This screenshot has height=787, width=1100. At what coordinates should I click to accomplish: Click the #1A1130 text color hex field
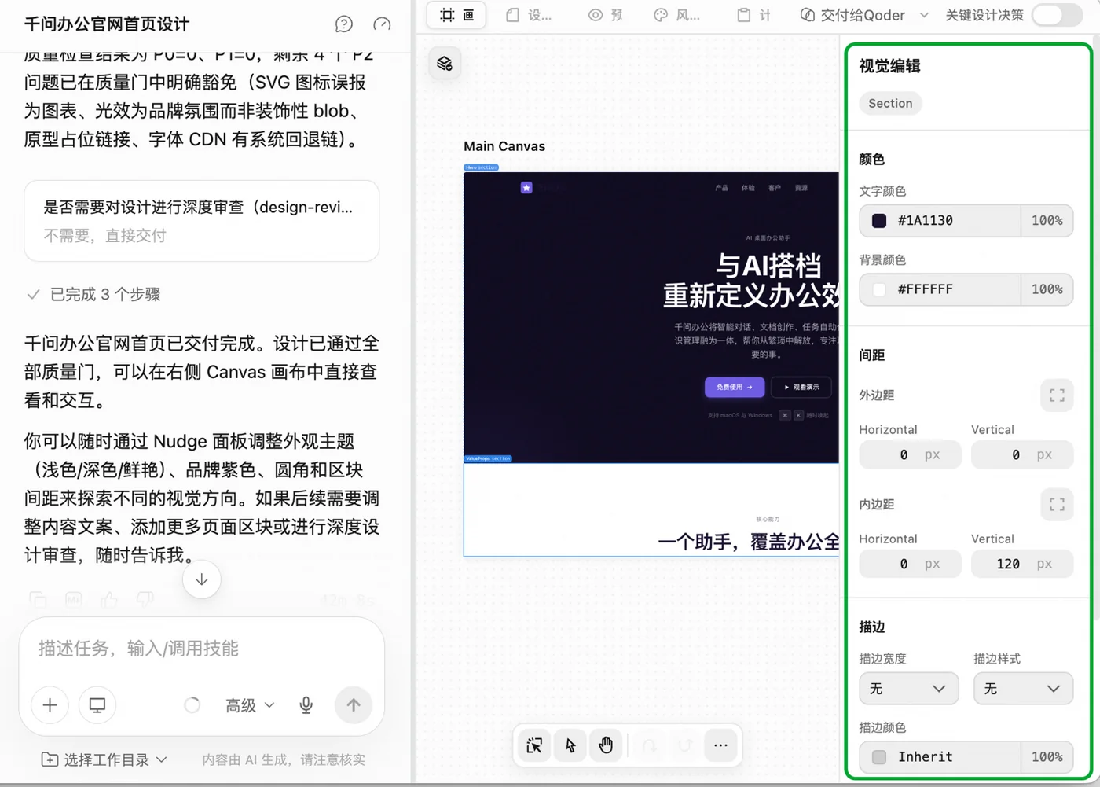coord(940,221)
